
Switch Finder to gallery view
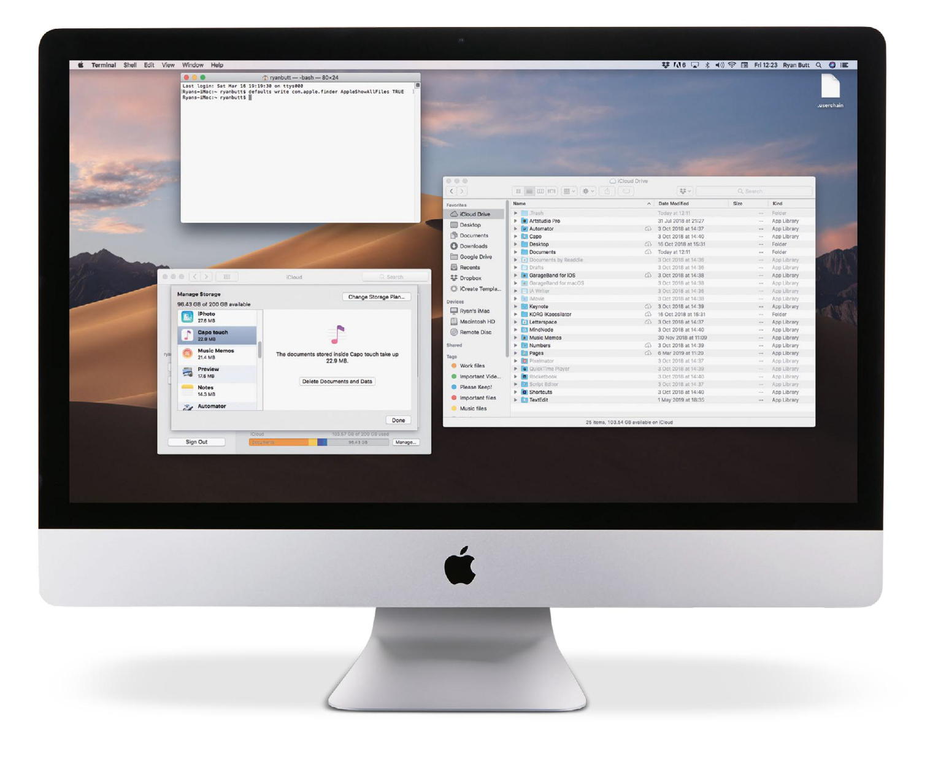pos(551,191)
